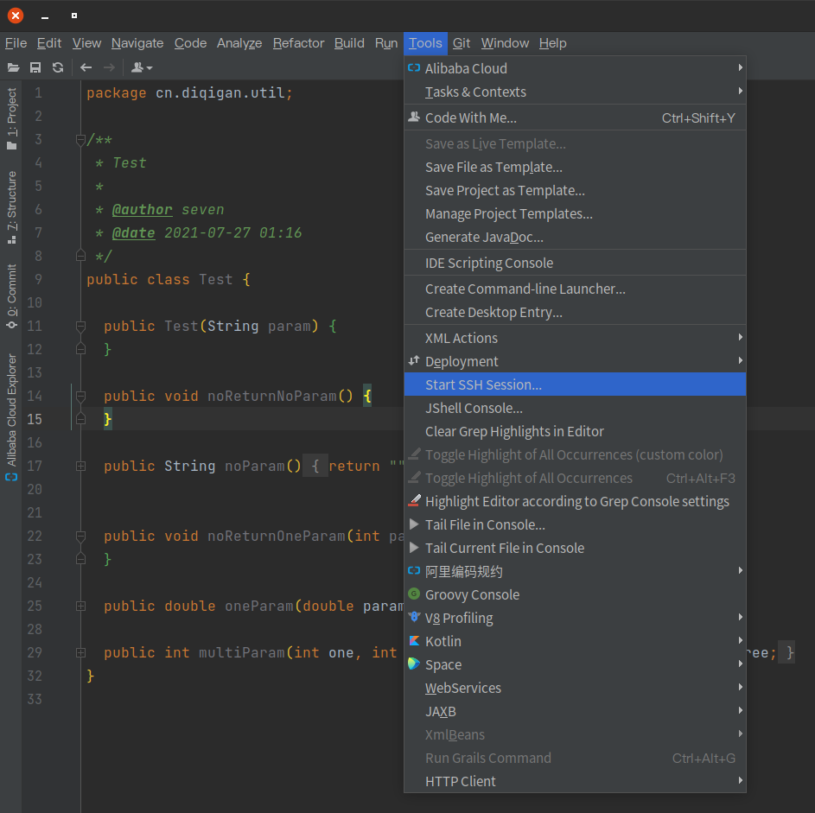This screenshot has width=815, height=813.
Task: Open the Alibaba Cloud Explorer panel
Action: pos(11,417)
